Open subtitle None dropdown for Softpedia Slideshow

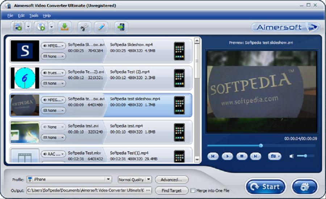(53, 56)
